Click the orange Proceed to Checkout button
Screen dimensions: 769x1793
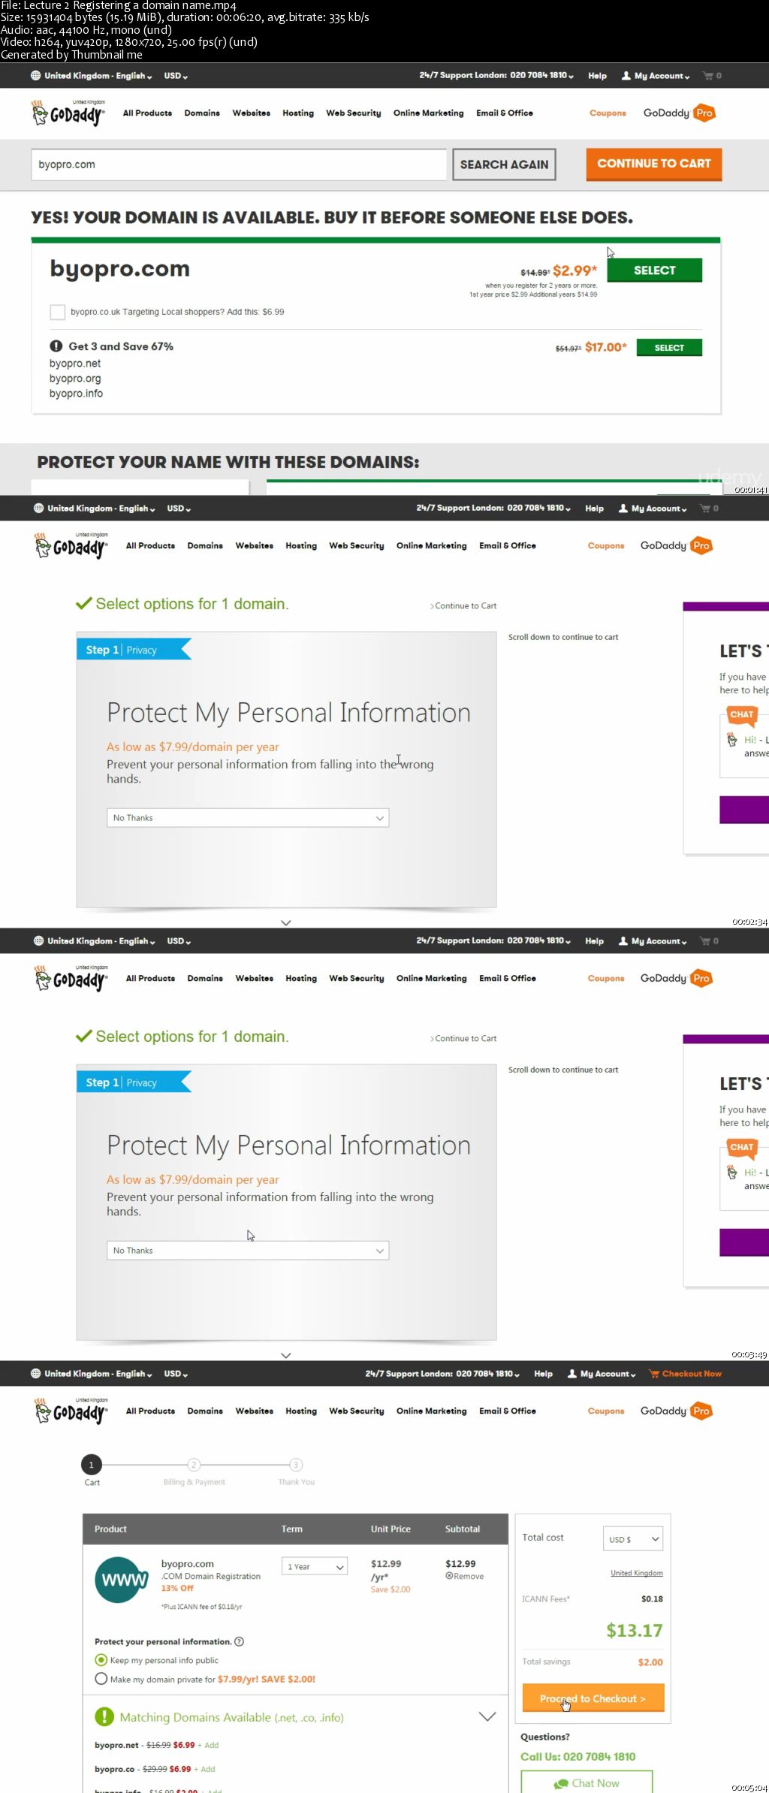(x=593, y=1698)
